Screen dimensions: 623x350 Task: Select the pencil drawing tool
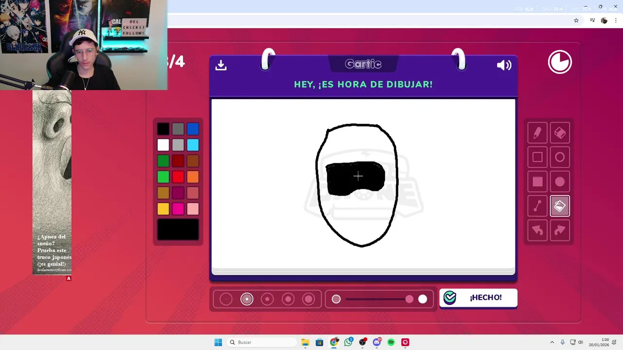(x=537, y=133)
